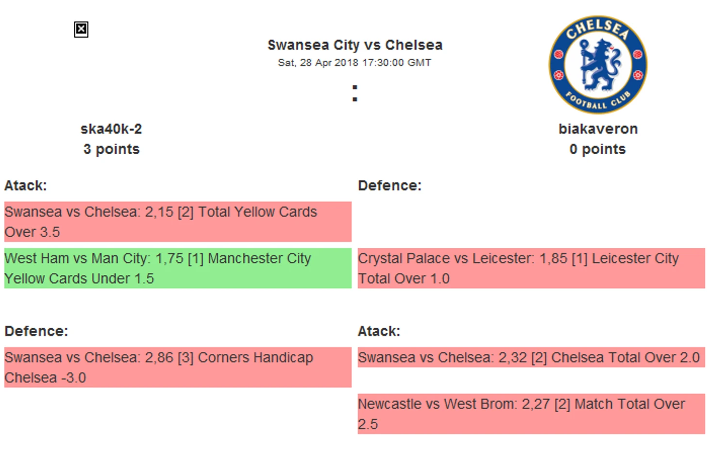This screenshot has height=465, width=709.
Task: Click the Defence heading above the Corners Handicap bet
Action: tap(36, 331)
